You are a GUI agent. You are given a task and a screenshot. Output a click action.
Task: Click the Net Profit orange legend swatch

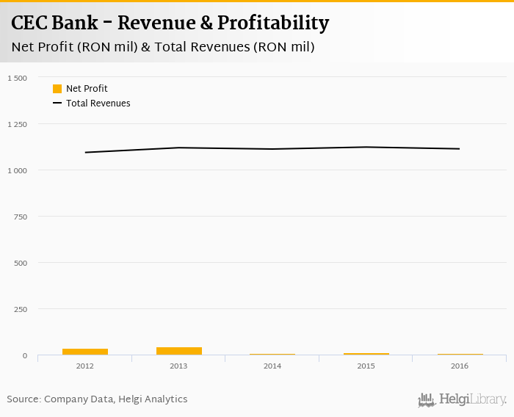coord(57,89)
